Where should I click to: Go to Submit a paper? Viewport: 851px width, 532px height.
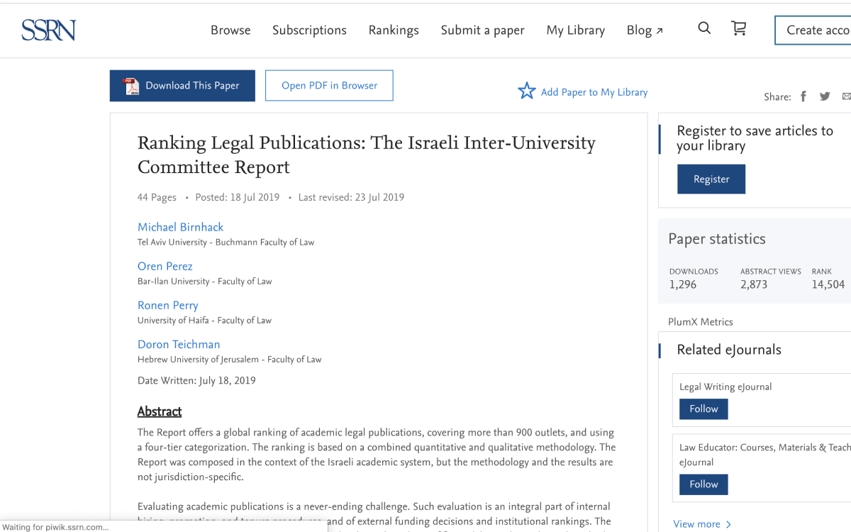[x=482, y=30]
